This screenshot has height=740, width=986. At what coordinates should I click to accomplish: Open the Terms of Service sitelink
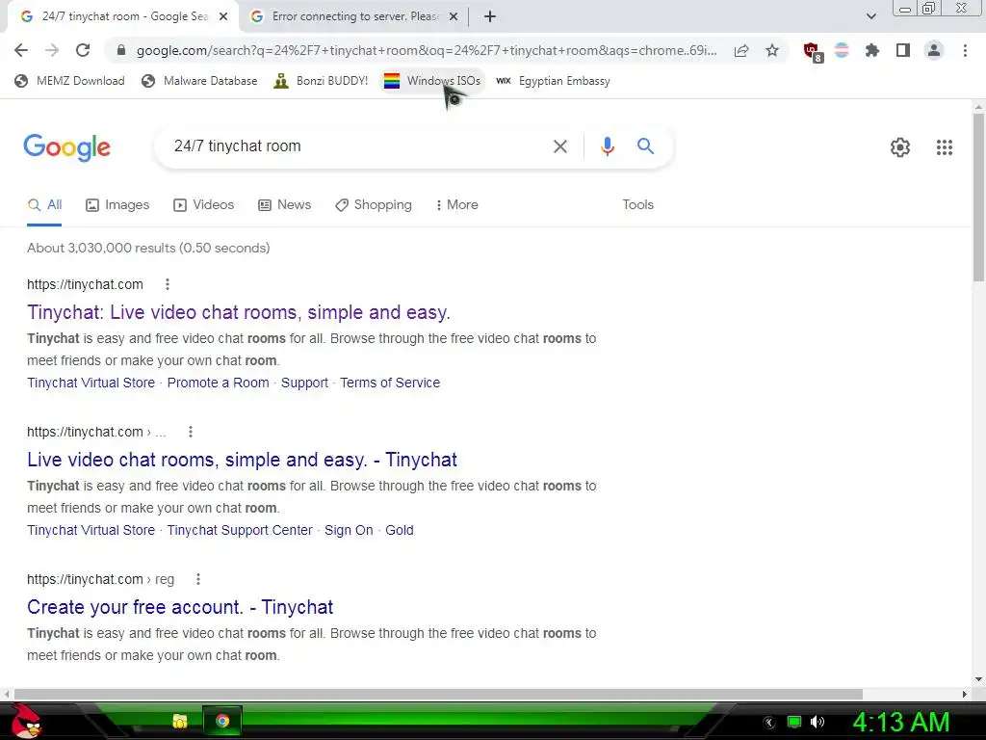(390, 383)
